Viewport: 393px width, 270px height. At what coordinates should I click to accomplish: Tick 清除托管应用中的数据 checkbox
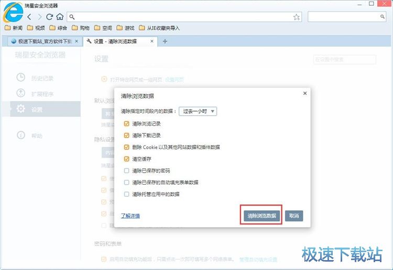[x=126, y=194]
